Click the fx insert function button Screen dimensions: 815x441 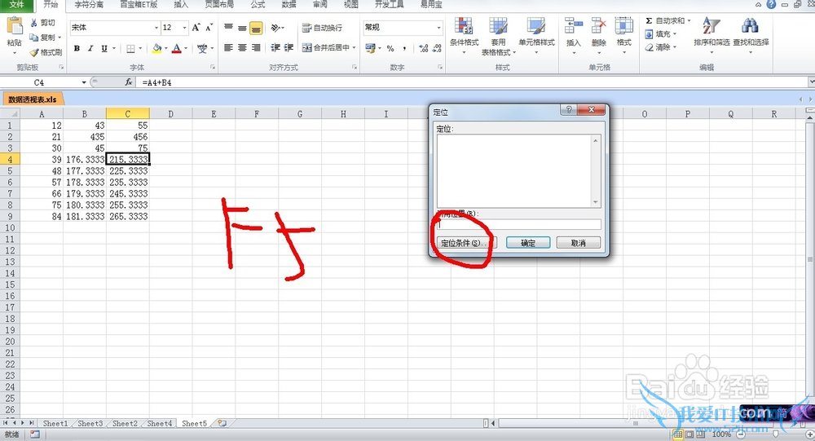click(x=129, y=82)
